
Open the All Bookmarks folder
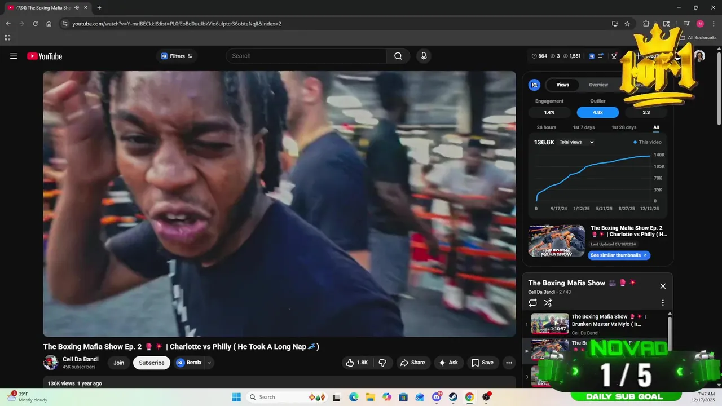[x=698, y=38]
